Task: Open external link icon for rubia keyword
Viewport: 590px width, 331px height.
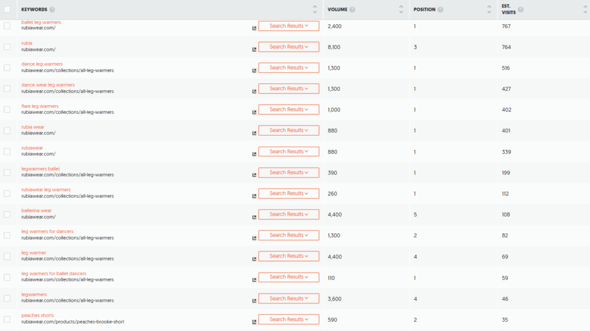Action: pyautogui.click(x=254, y=49)
